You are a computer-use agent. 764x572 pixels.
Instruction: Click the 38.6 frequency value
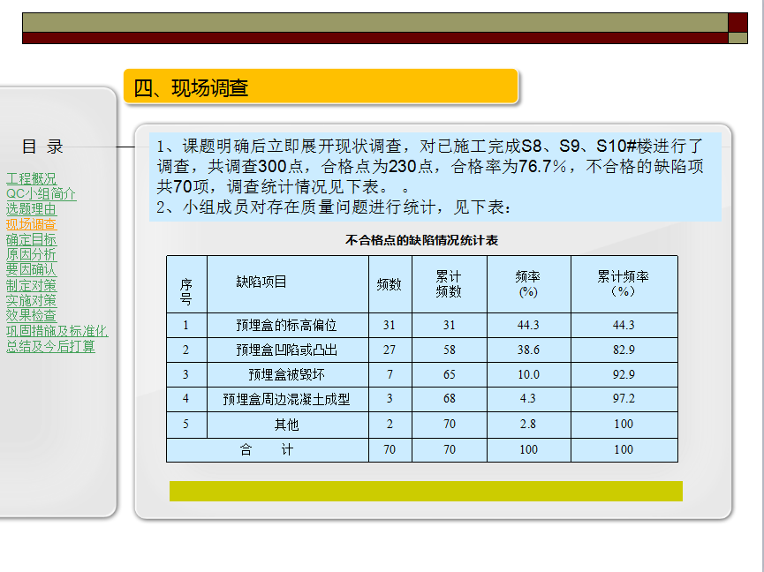coord(528,350)
